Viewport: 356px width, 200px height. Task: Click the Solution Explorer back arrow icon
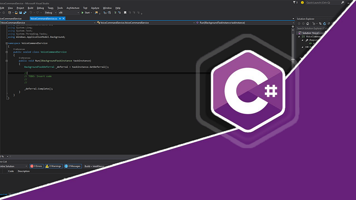(299, 24)
